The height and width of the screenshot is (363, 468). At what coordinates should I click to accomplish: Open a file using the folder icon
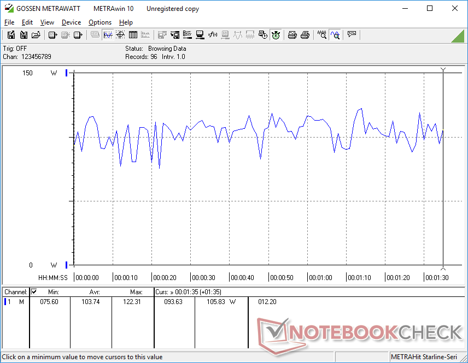(x=36, y=35)
